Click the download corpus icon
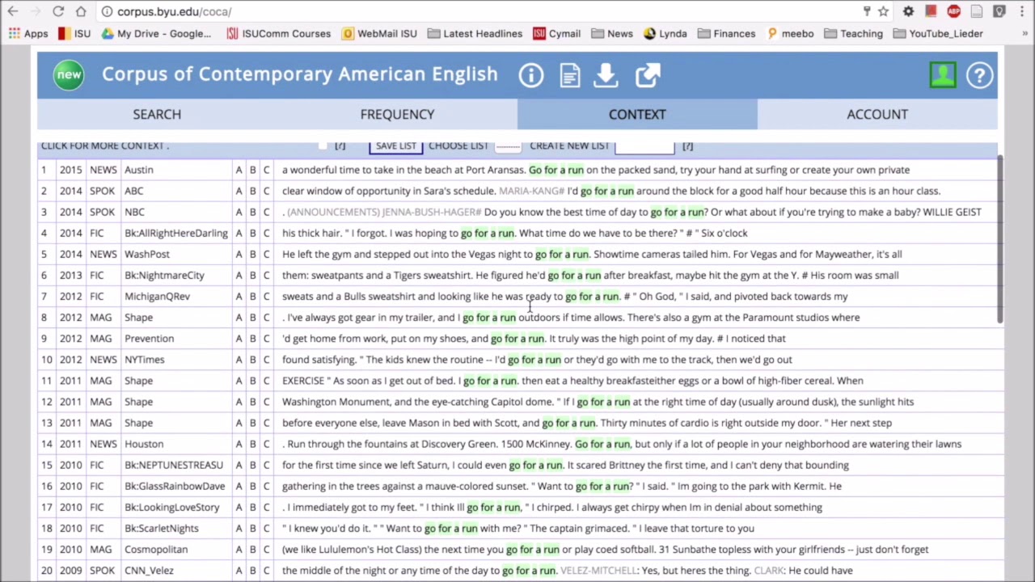The image size is (1035, 582). 606,75
